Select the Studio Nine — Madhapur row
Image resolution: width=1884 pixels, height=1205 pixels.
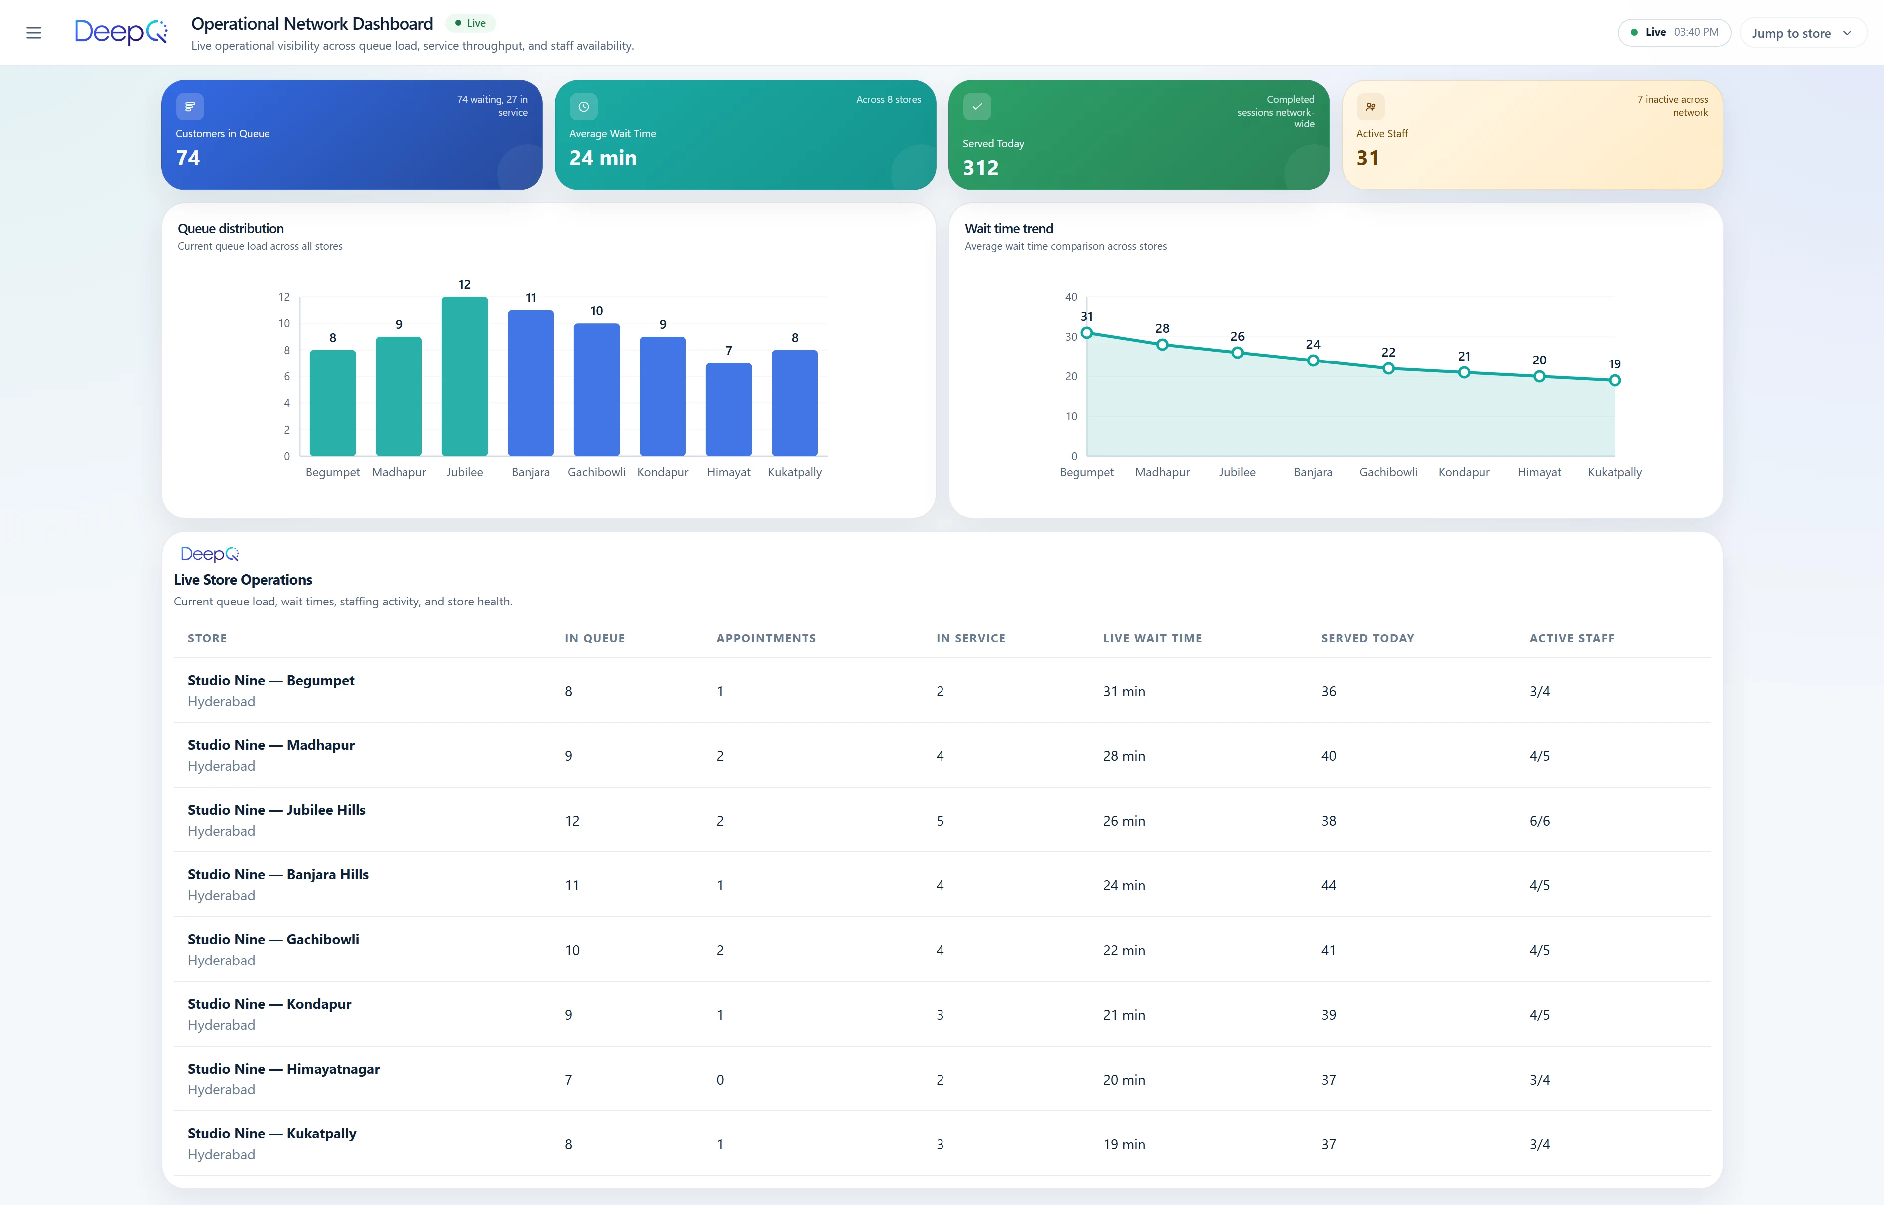click(942, 755)
